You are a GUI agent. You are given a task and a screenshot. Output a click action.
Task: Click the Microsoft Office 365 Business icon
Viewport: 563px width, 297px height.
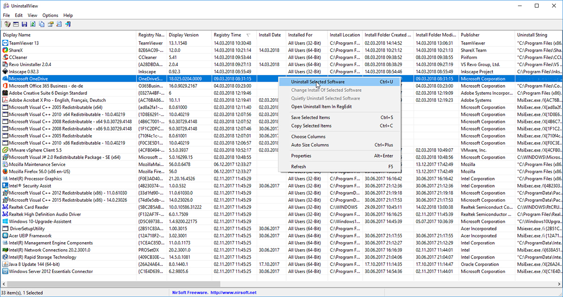coord(5,86)
